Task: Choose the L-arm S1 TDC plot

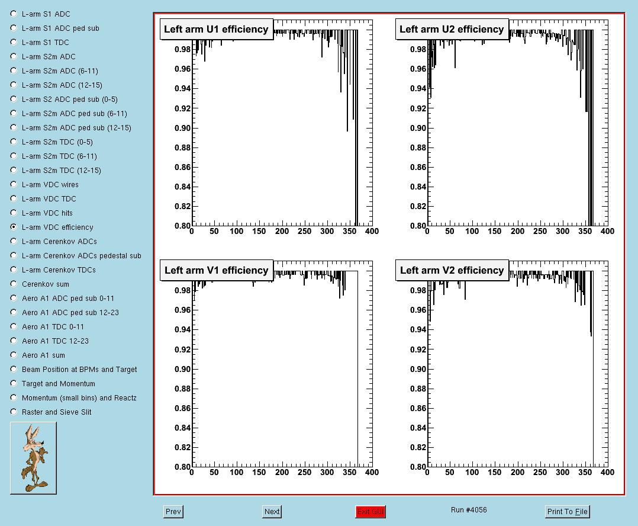Action: [x=14, y=42]
